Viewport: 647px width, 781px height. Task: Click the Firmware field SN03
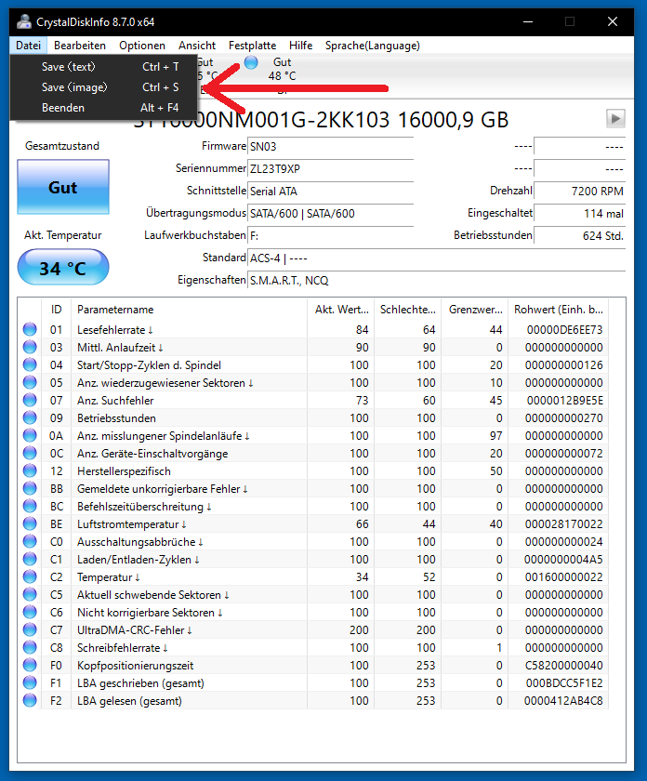click(x=331, y=147)
